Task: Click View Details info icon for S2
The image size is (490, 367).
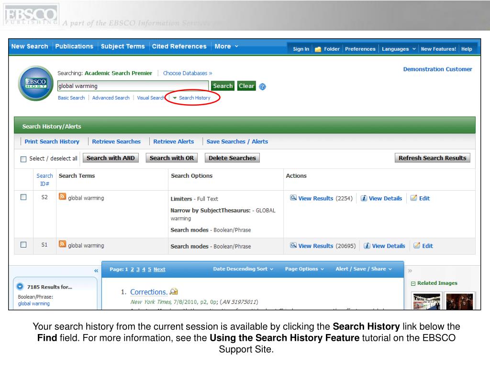Action: (364, 198)
